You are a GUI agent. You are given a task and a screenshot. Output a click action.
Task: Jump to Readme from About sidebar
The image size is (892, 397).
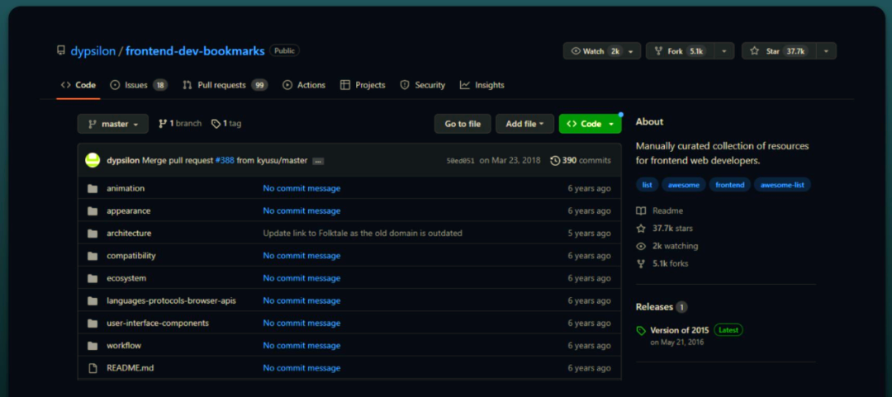point(660,211)
